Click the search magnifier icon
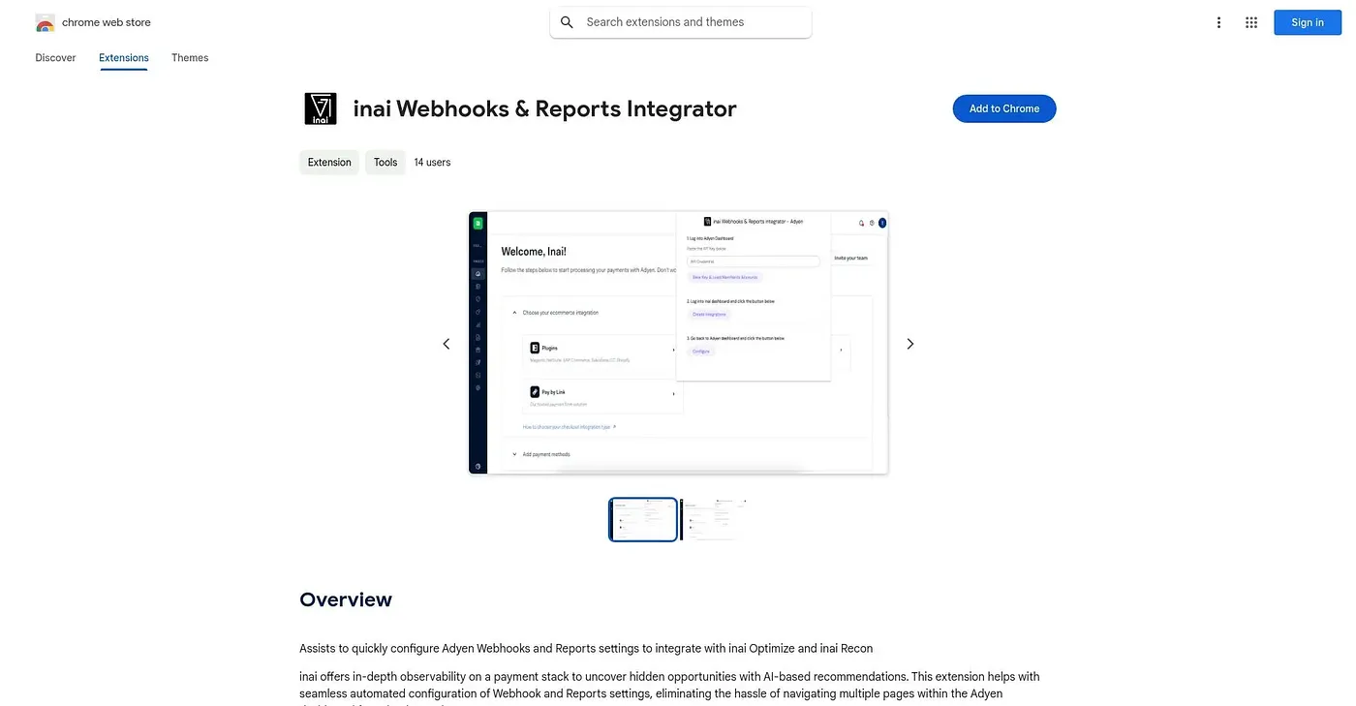Viewport: 1356px width, 706px height. coord(567,22)
